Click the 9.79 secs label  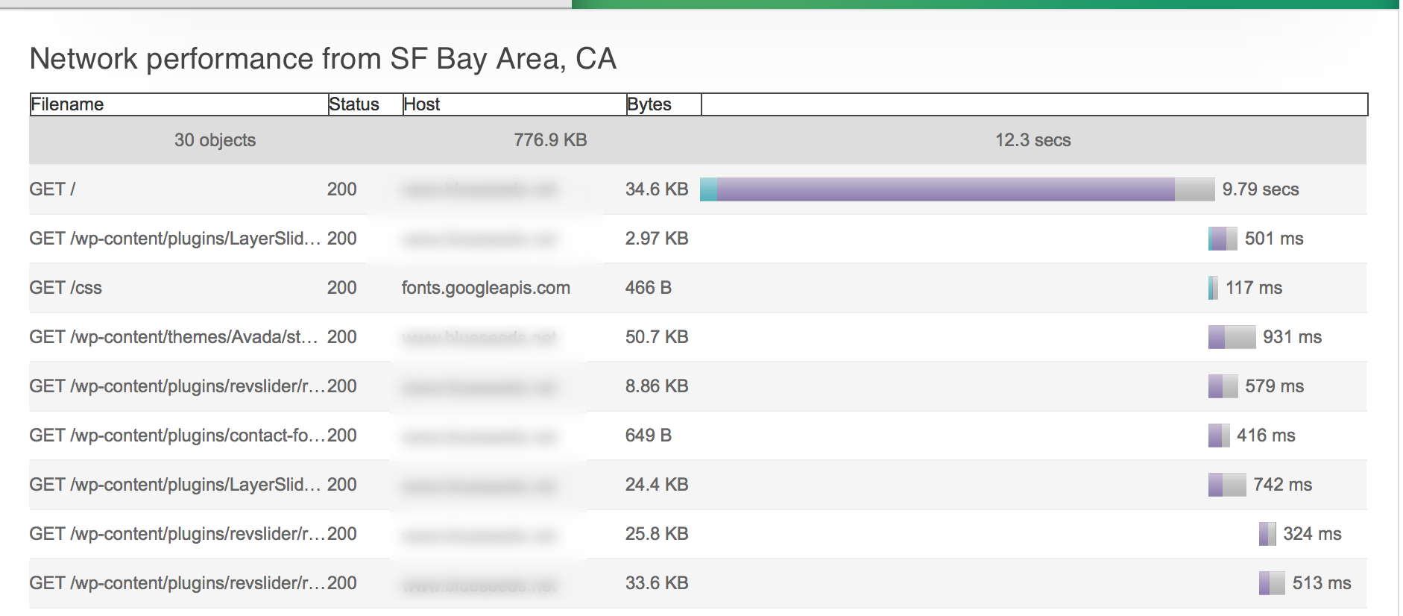(x=1261, y=189)
